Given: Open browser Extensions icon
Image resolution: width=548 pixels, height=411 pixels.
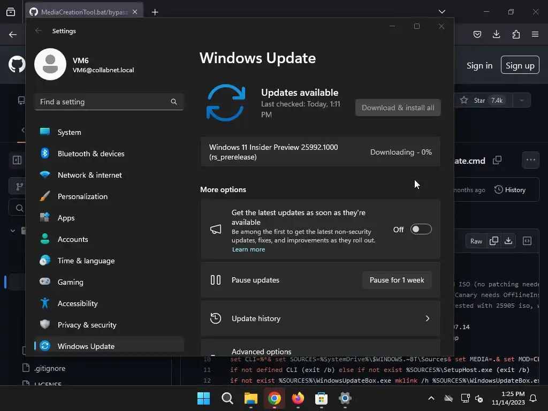Looking at the screenshot, I should coord(516,34).
